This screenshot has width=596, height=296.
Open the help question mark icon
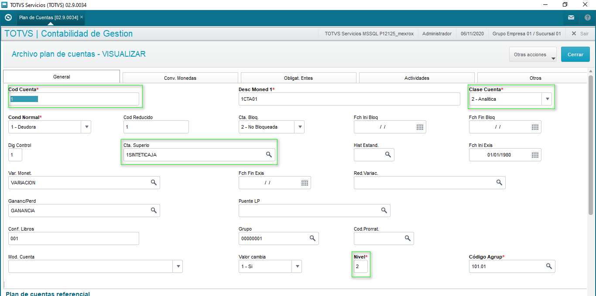[588, 17]
